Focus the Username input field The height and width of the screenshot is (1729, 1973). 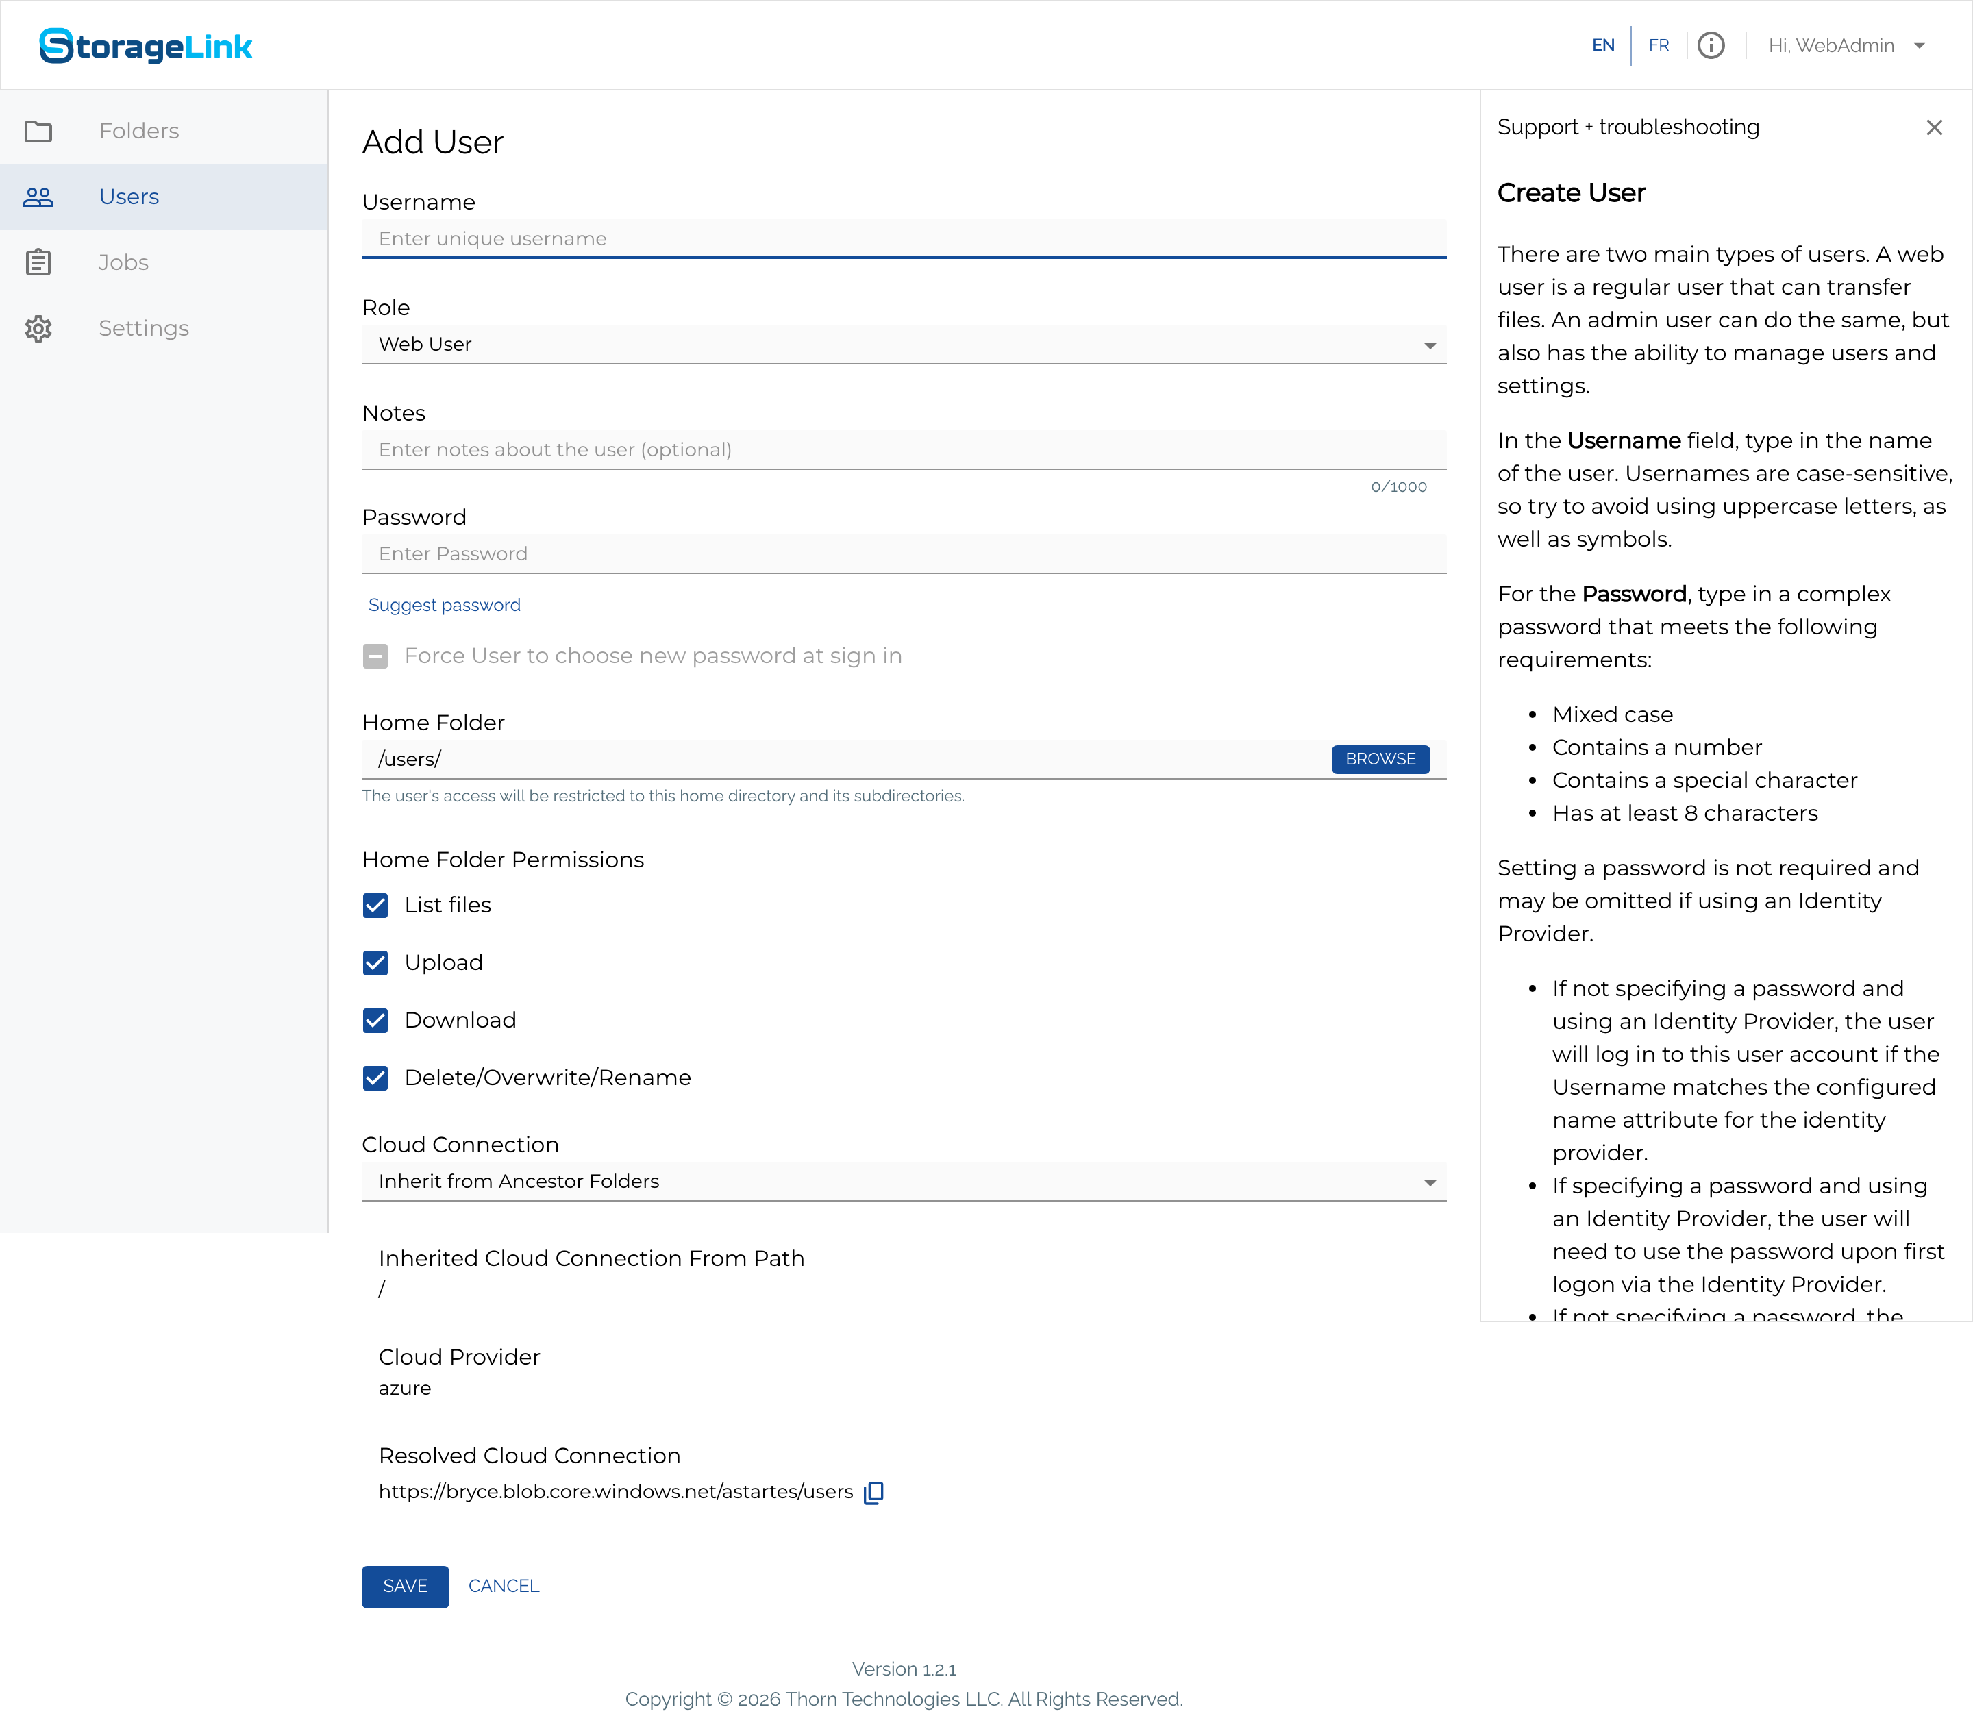(904, 239)
